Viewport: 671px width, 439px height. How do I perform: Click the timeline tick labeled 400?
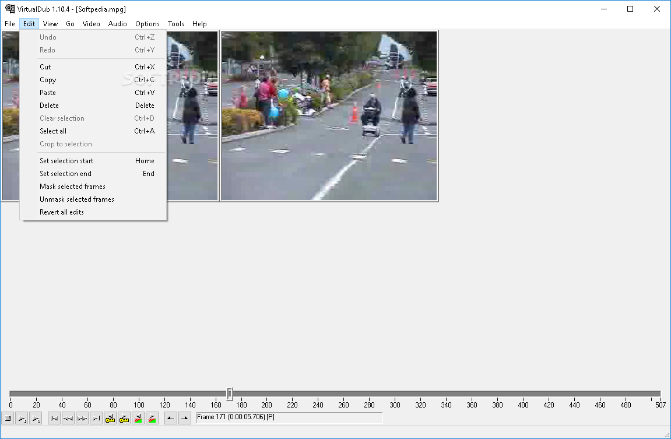pos(523,405)
